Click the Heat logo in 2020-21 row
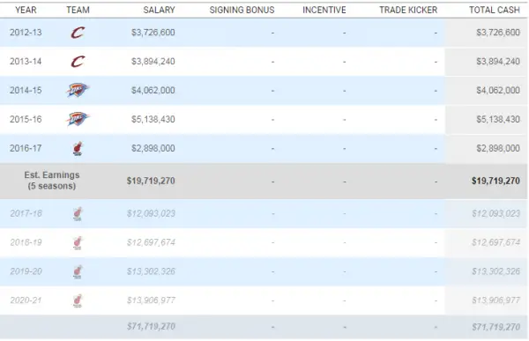The image size is (529, 341). [78, 300]
